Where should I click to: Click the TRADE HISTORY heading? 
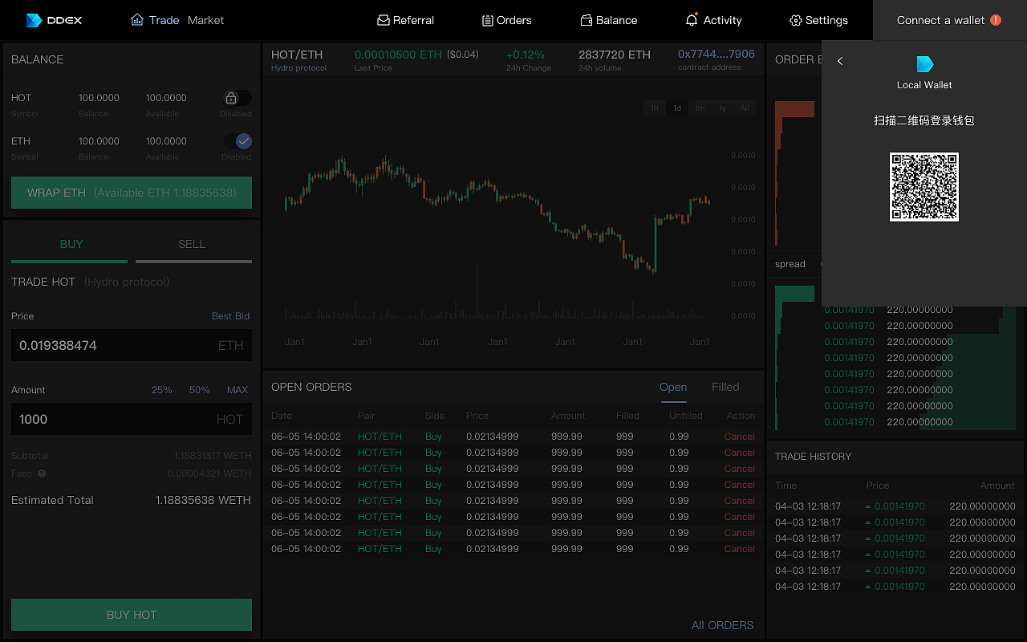pyautogui.click(x=814, y=457)
